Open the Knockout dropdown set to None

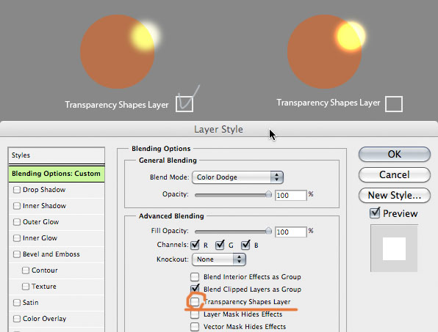219,259
